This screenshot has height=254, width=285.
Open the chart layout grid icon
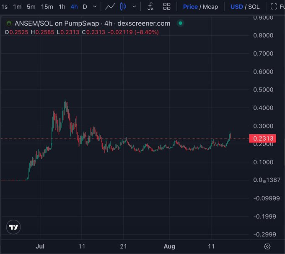click(167, 7)
